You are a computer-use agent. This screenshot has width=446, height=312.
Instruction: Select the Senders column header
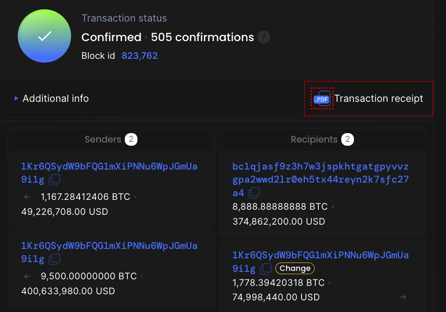coord(111,139)
